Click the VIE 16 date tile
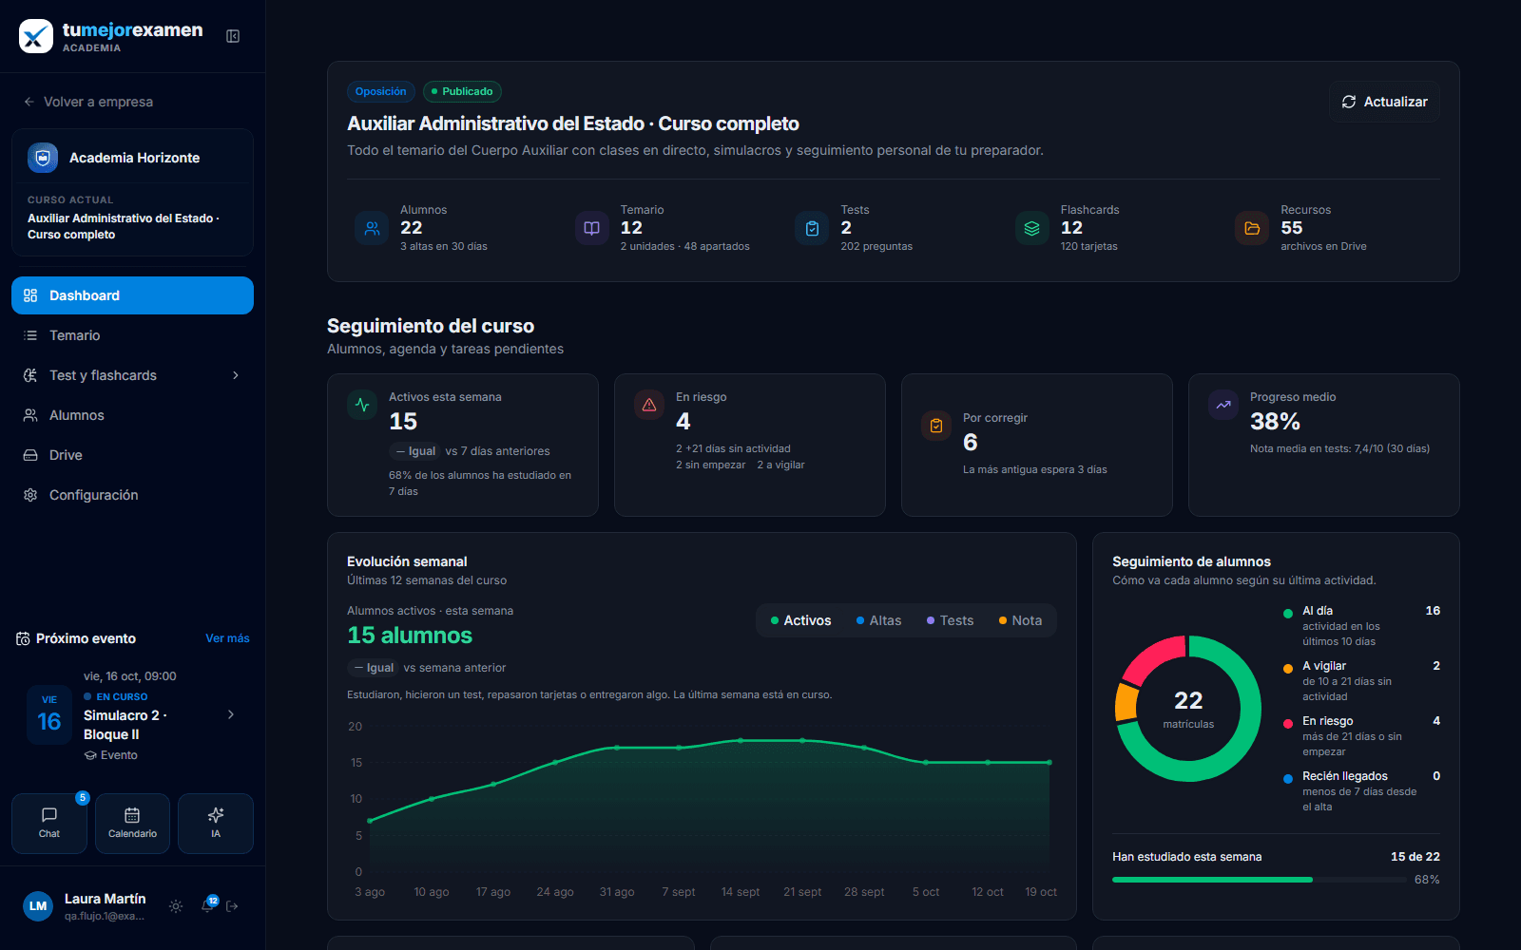 [x=49, y=714]
